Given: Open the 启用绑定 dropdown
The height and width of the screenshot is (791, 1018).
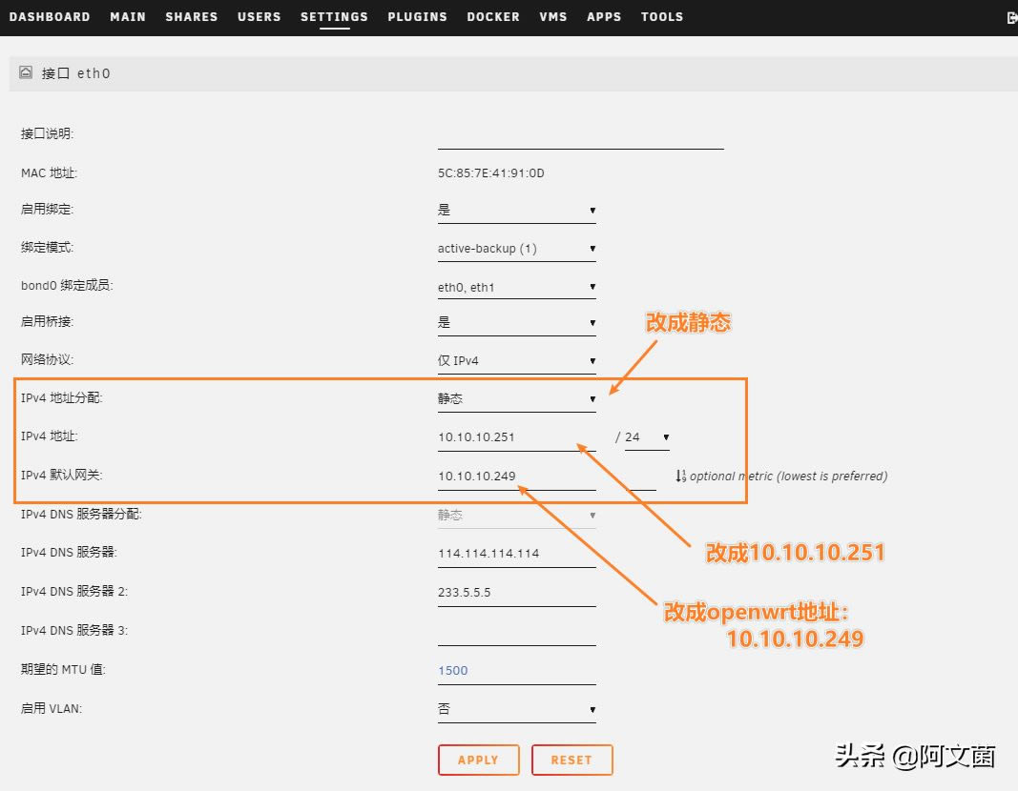Looking at the screenshot, I should 517,210.
